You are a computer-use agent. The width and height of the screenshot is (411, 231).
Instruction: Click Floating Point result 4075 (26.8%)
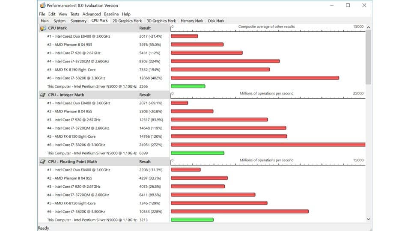coord(150,187)
